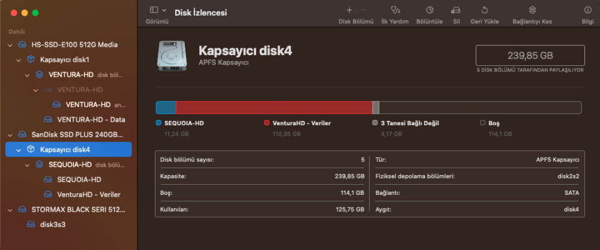Collapse SEQUOIA-HD volume group row

[27, 165]
